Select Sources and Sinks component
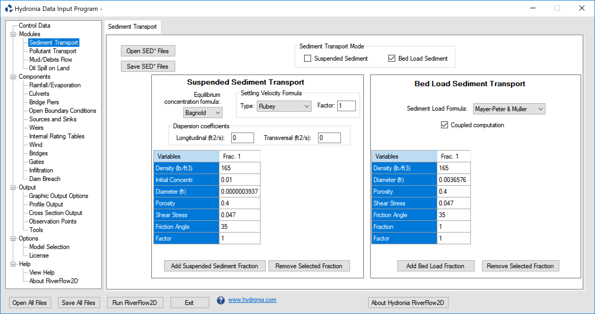The height and width of the screenshot is (314, 595). [x=53, y=119]
